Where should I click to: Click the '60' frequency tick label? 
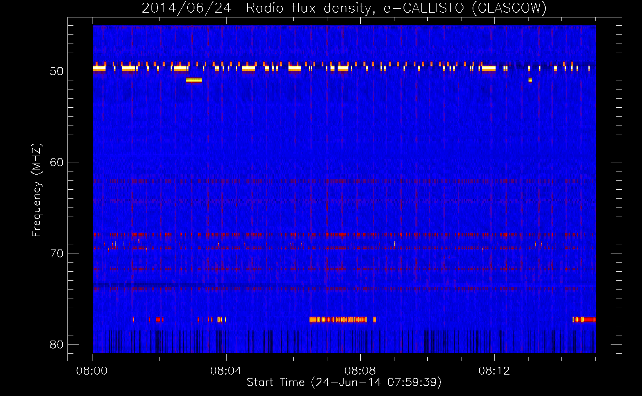tap(57, 162)
